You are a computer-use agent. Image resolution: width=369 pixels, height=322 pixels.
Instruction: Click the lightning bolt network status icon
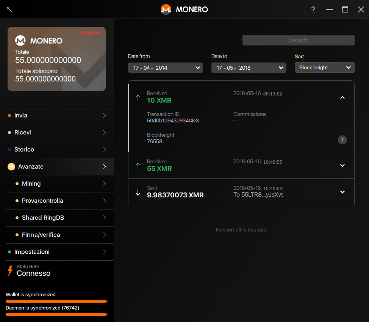(10, 270)
